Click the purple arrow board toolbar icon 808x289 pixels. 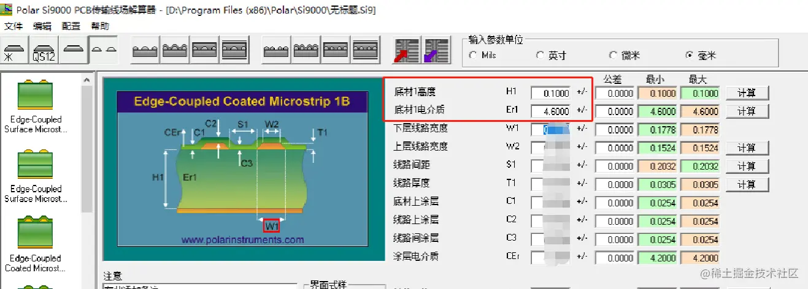click(x=436, y=50)
